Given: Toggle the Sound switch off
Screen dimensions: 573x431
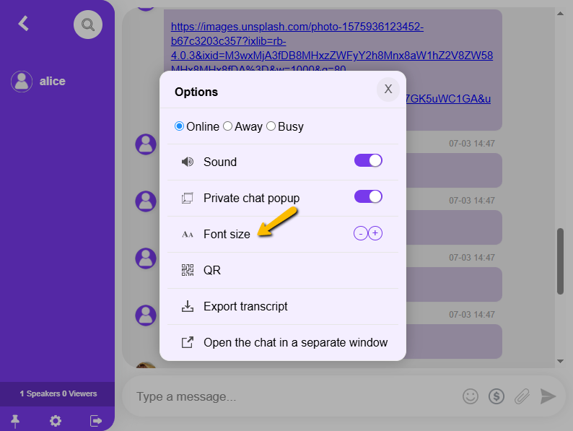Looking at the screenshot, I should [368, 161].
